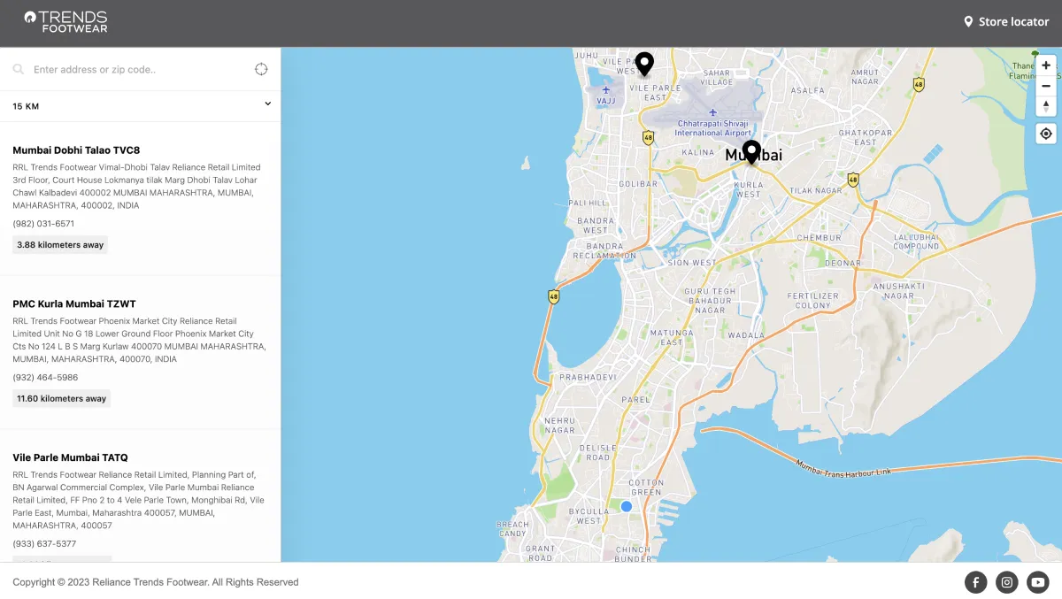
Task: Click the Trends Footwear logo
Action: 65,22
